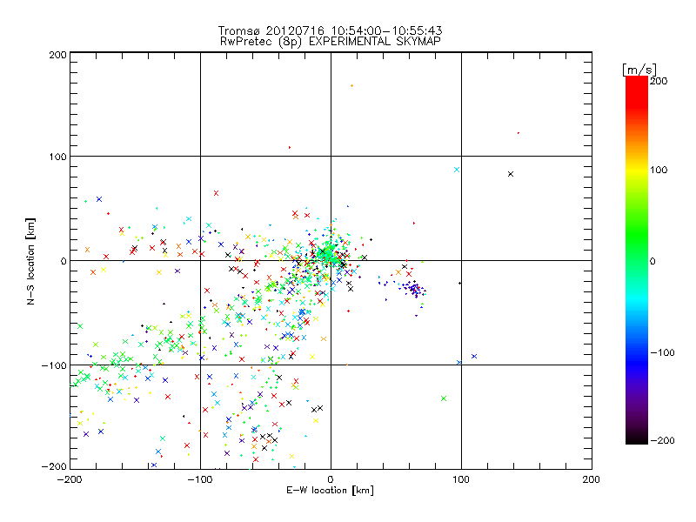Click the y-axis tick label '-100' on the plot
Viewport: 696px width, 522px height.
[54, 365]
